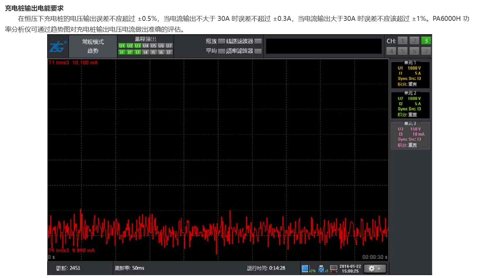The height and width of the screenshot is (278, 480).
Task: Click the I7 range overflow indicator
Action: [169, 52]
